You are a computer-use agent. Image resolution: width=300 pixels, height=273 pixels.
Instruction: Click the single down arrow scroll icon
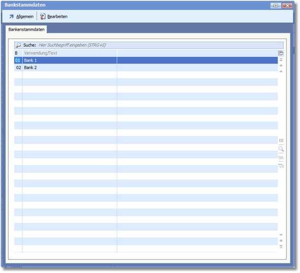[281, 235]
